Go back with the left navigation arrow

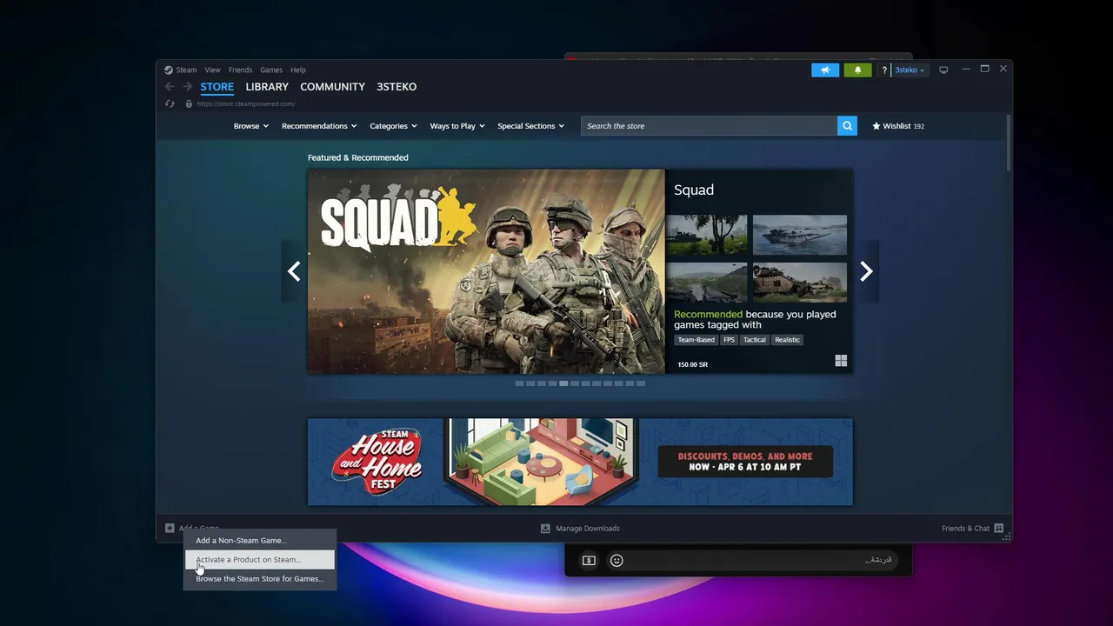click(170, 87)
